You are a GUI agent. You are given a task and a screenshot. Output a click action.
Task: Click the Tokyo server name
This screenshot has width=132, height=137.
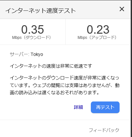point(37,54)
